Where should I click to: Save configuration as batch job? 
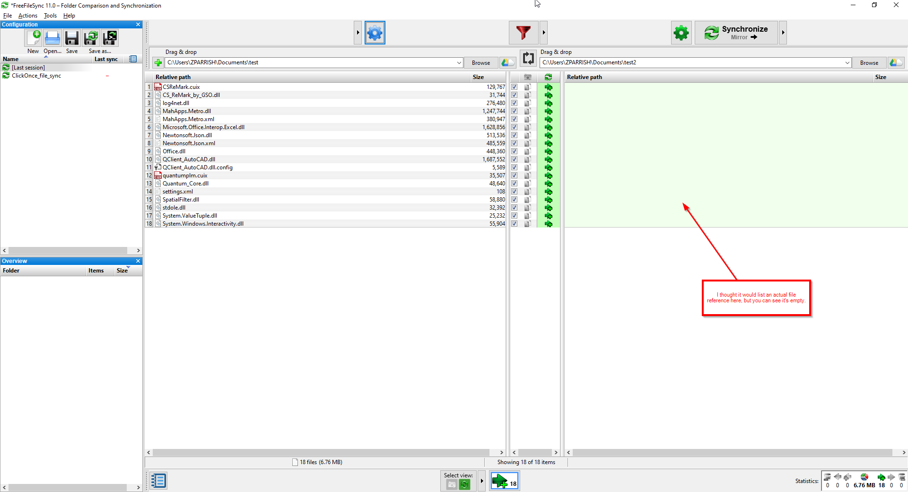coord(110,38)
